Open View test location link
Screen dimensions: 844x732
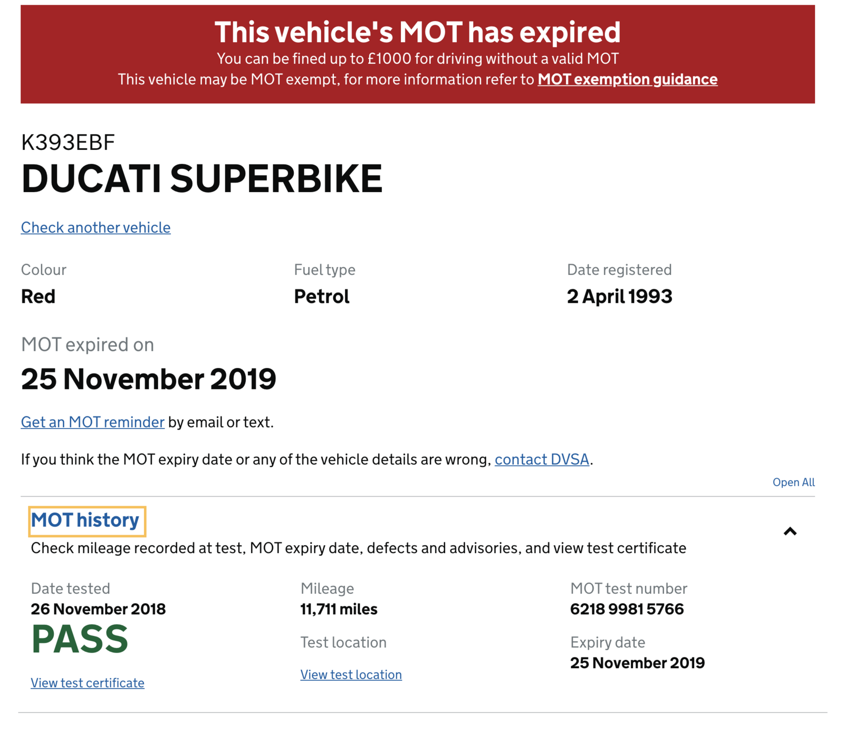pyautogui.click(x=351, y=674)
